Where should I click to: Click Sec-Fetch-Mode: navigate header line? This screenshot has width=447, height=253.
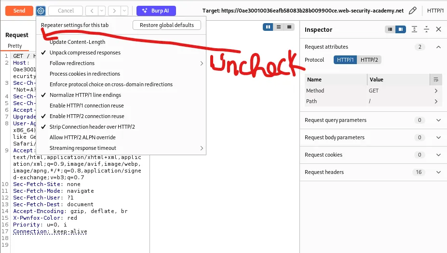[x=54, y=191]
